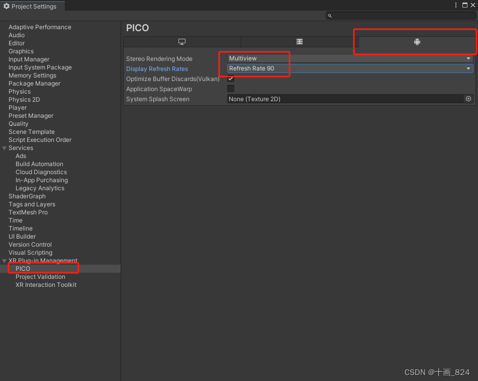This screenshot has height=381, width=478.
Task: Open the Stereo Rendering Mode dropdown
Action: pos(350,58)
